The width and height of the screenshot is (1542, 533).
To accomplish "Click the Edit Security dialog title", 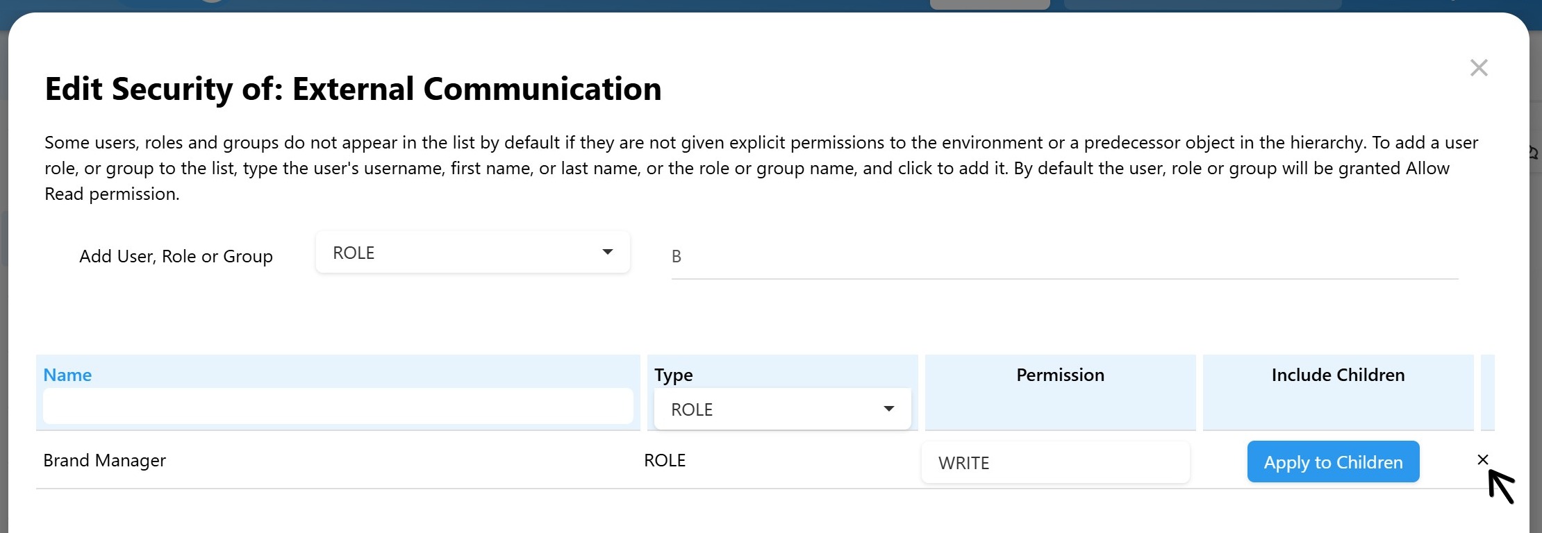I will coord(353,89).
